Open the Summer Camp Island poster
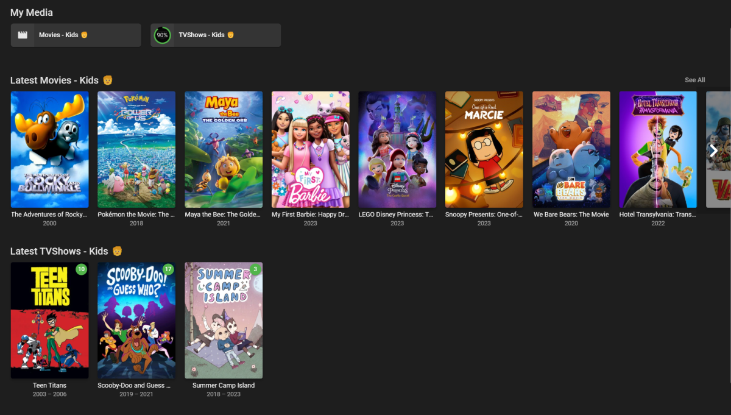The image size is (731, 415). coord(224,321)
